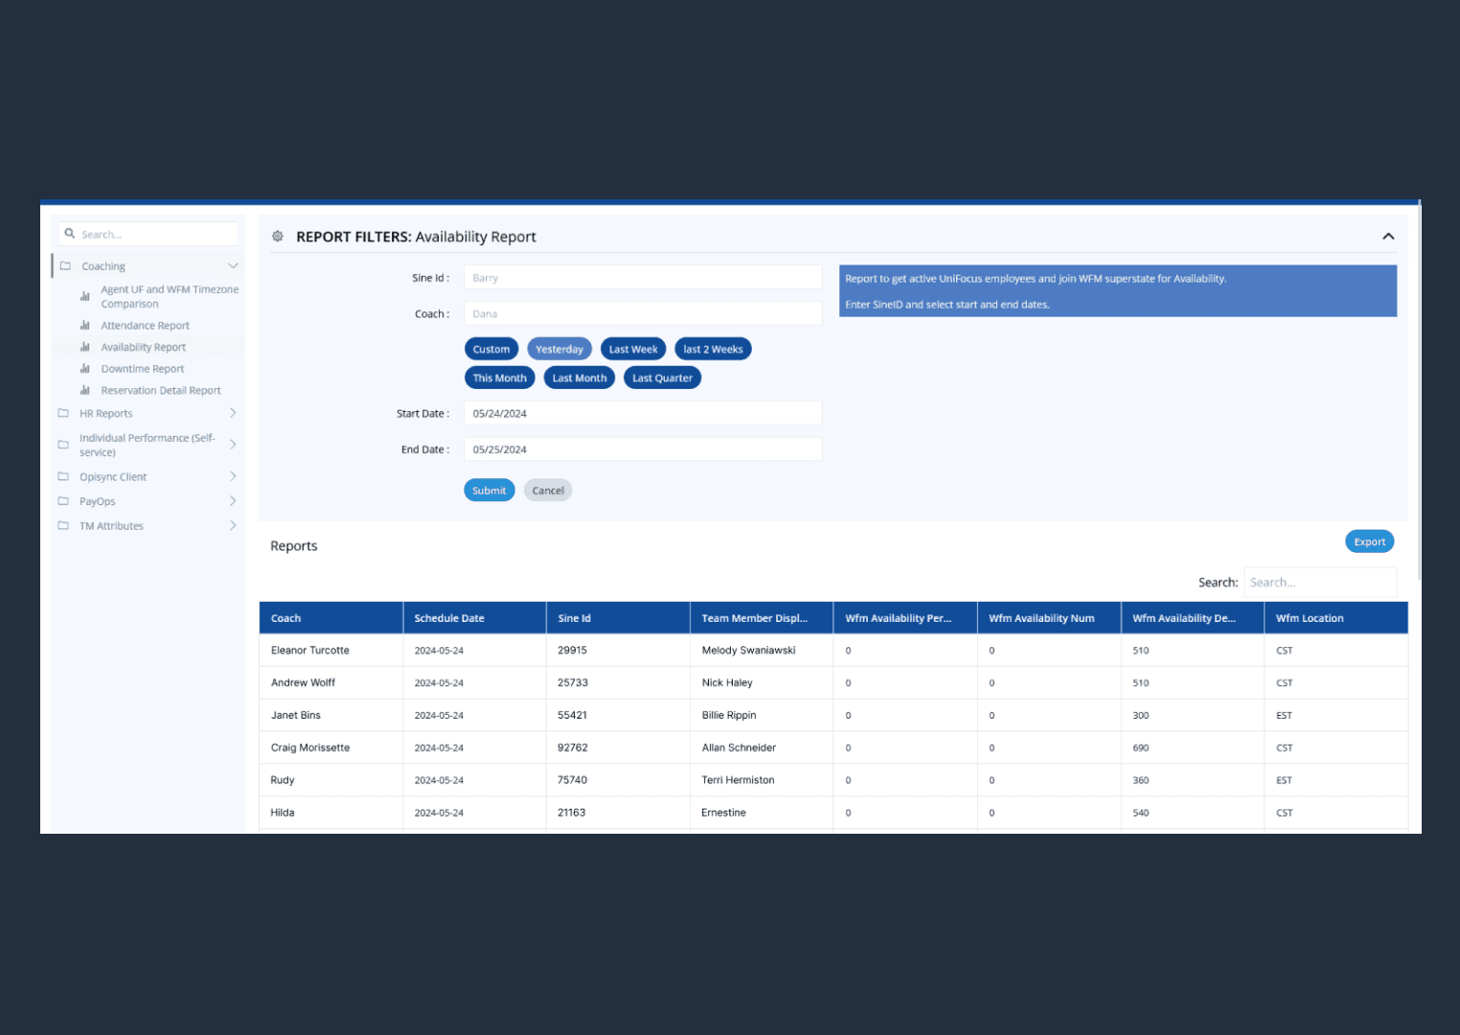Viewport: 1460px width, 1035px height.
Task: Click the chart icon beside Reservation Detail Report
Action: point(85,391)
